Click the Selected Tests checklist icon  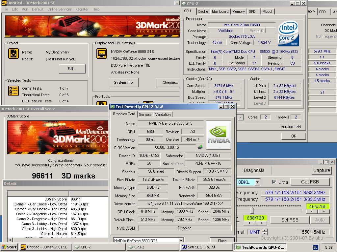[13, 91]
